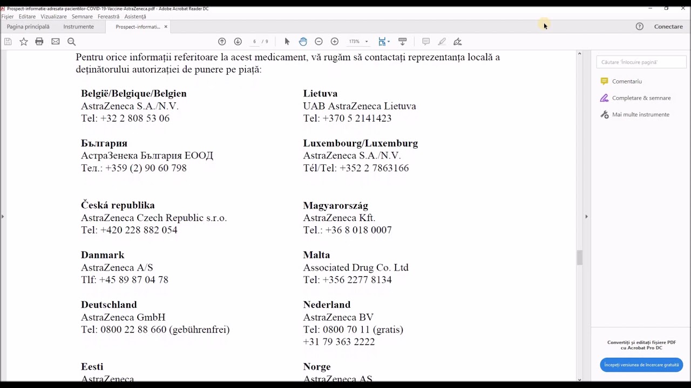Click the Česká republika heading
This screenshot has width=691, height=388.
tap(118, 205)
